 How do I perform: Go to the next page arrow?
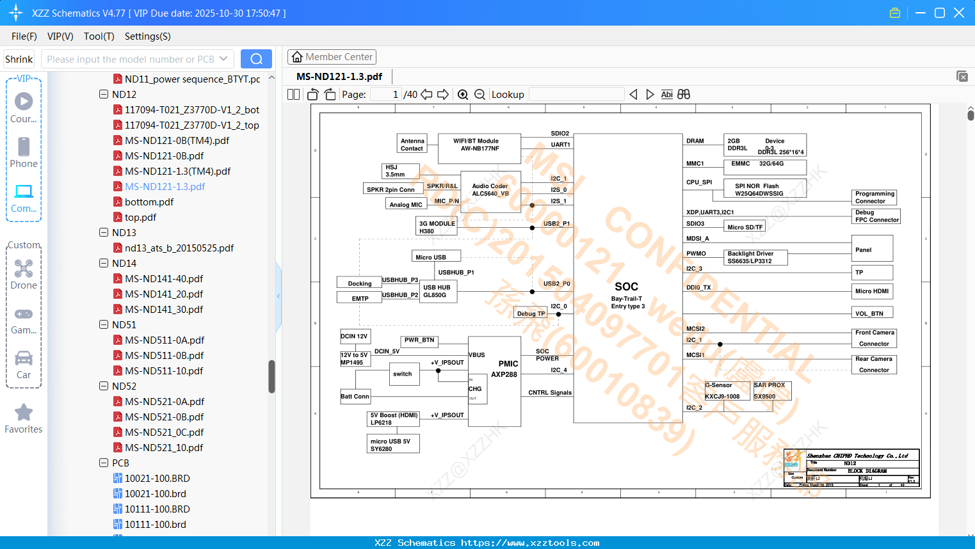[443, 95]
